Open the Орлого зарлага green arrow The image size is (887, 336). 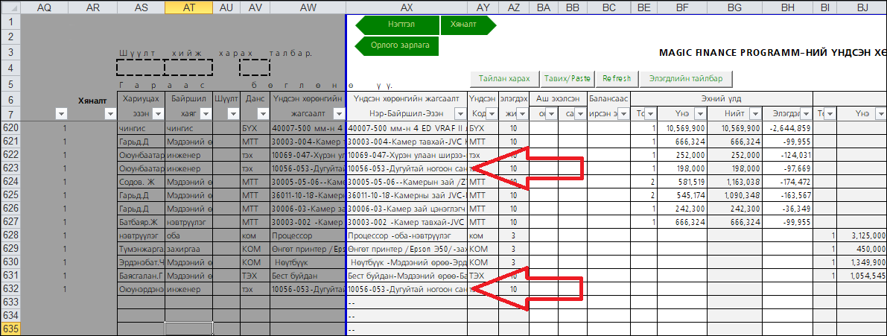coord(396,45)
